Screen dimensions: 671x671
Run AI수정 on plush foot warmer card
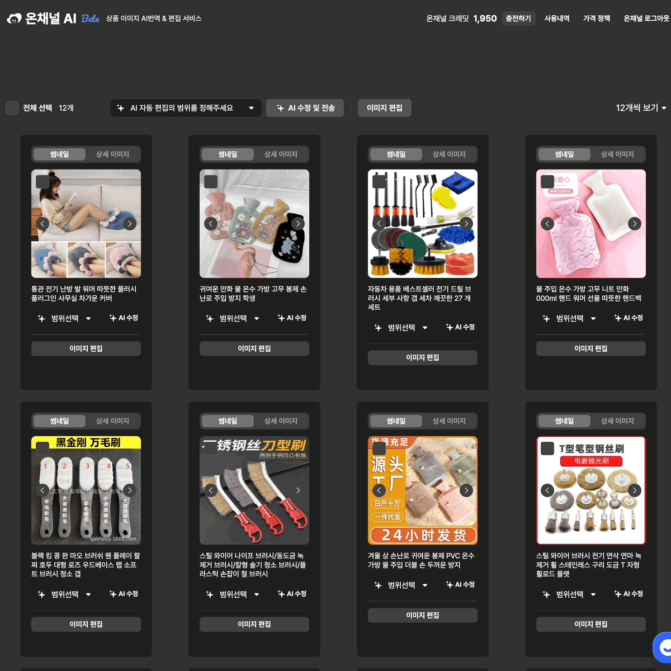[x=124, y=318]
